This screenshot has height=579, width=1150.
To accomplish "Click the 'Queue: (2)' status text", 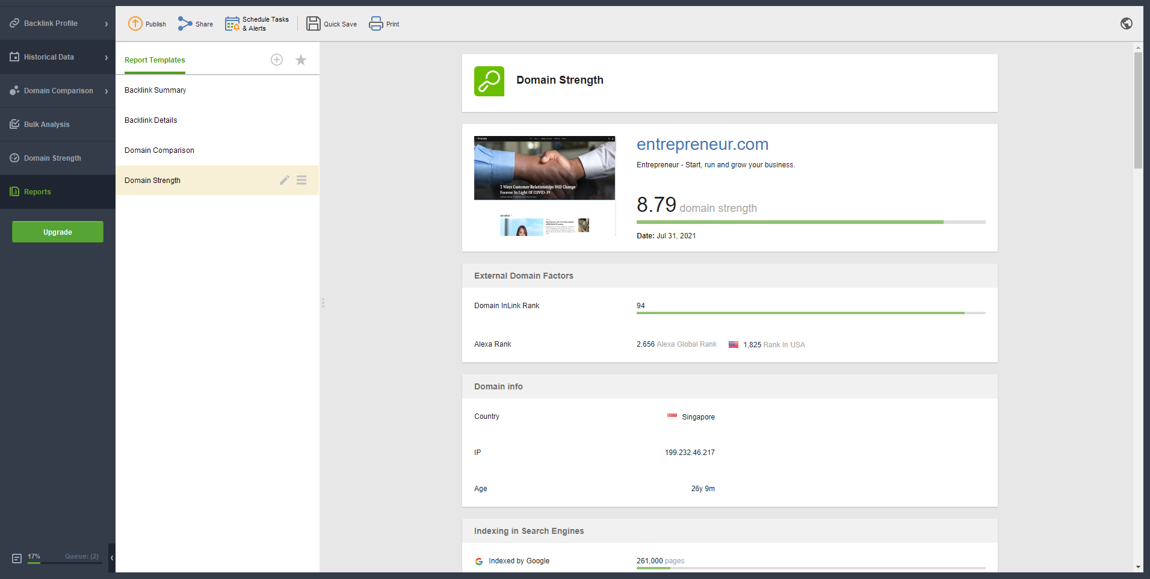I will tap(82, 556).
